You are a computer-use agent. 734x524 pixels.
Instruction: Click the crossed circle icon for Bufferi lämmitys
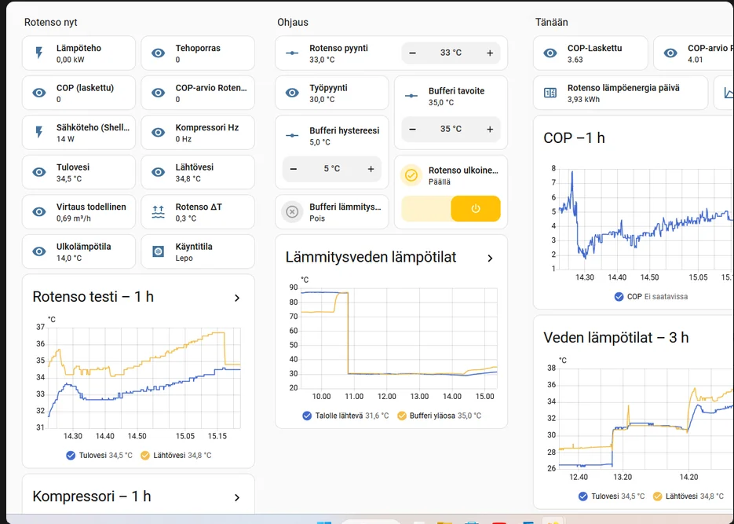292,212
